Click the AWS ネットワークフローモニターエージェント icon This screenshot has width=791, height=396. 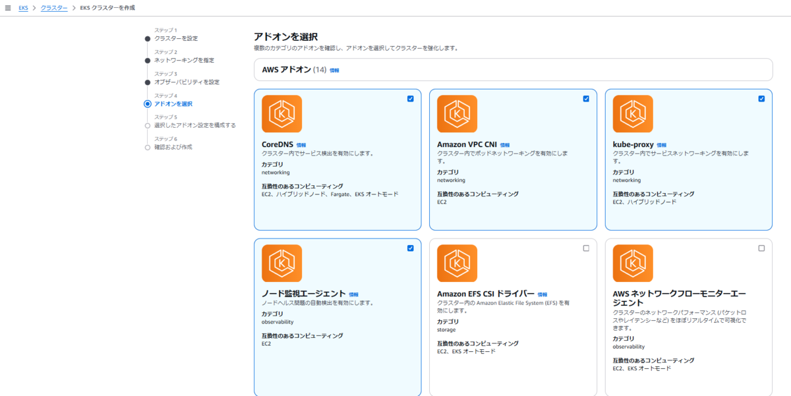pos(633,264)
